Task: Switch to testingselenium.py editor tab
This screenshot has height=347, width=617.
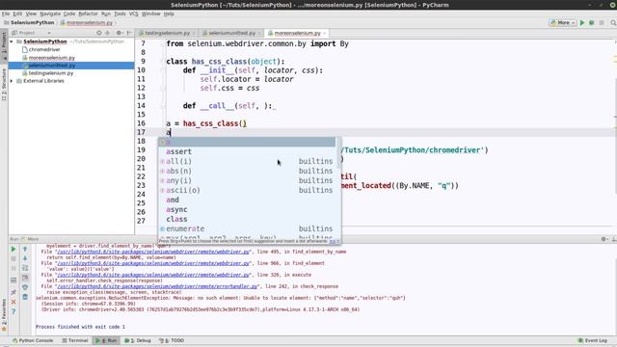Action: pos(167,33)
